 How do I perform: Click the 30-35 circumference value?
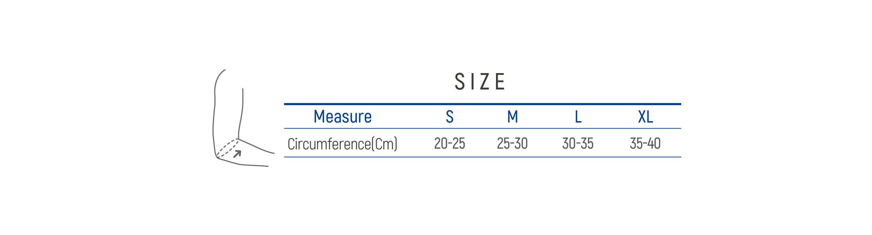(578, 143)
